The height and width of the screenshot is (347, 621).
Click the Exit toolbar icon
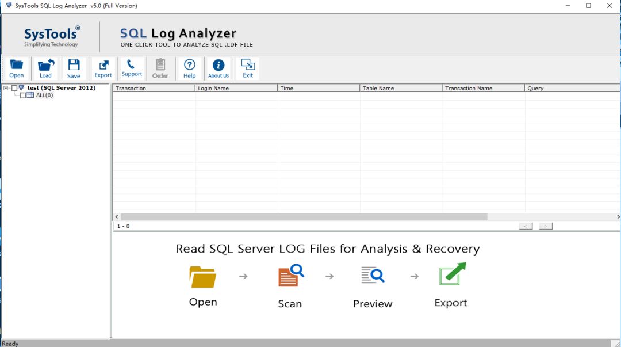pos(248,68)
